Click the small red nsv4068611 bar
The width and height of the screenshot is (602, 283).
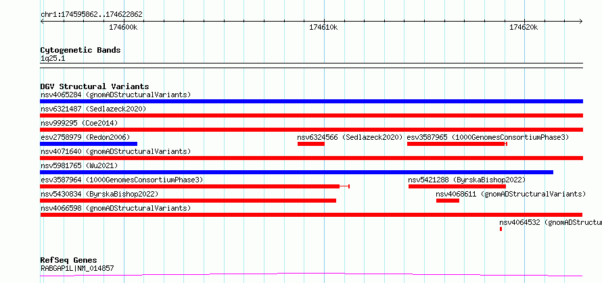tap(448, 201)
